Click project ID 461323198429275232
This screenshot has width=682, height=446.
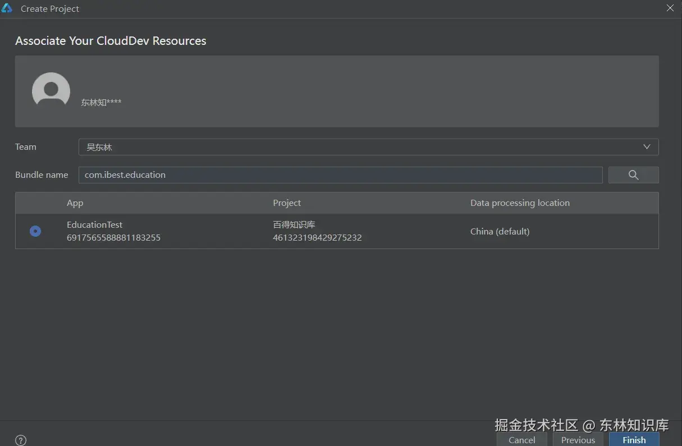[x=317, y=238]
